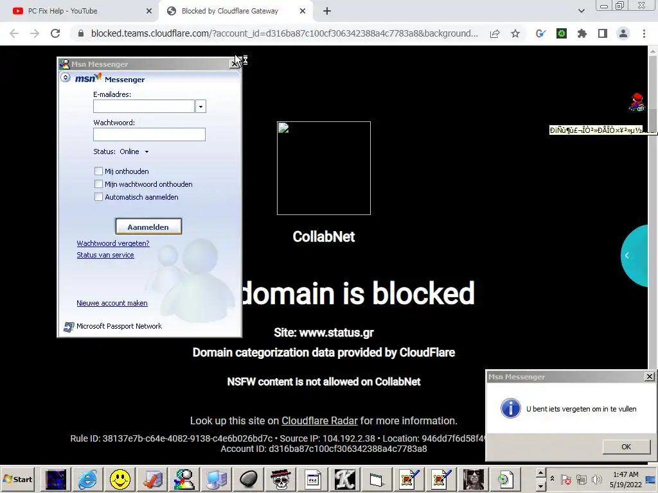Toggle the browser side panel icon
The height and width of the screenshot is (493, 658).
click(x=603, y=33)
